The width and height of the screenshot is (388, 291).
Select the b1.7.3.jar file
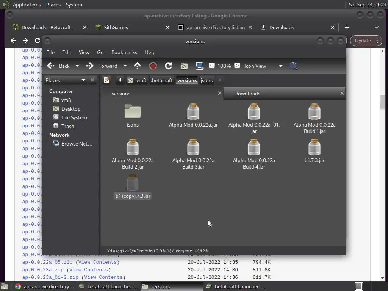tap(314, 151)
